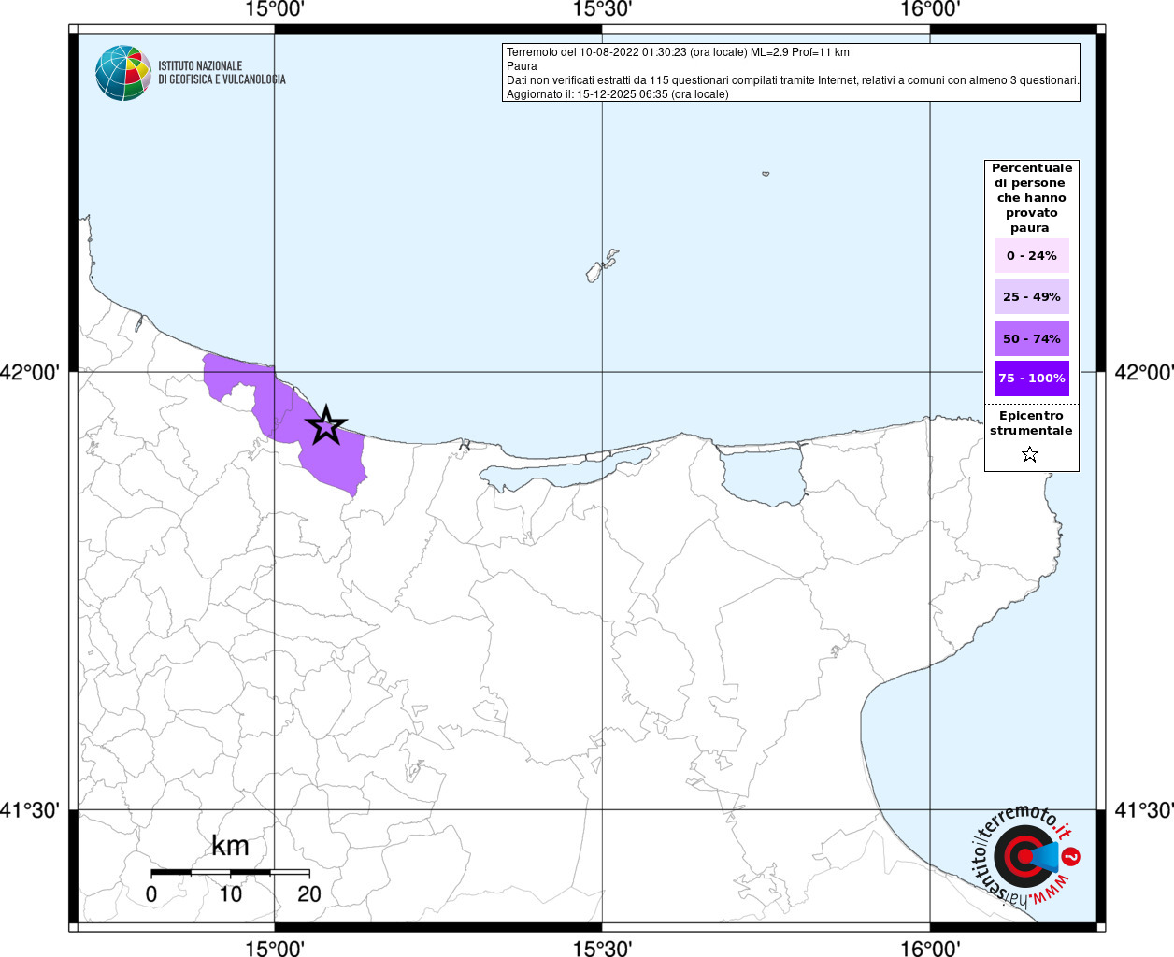The width and height of the screenshot is (1174, 957).
Task: Click the Tremiti islands offshore
Action: 602,265
